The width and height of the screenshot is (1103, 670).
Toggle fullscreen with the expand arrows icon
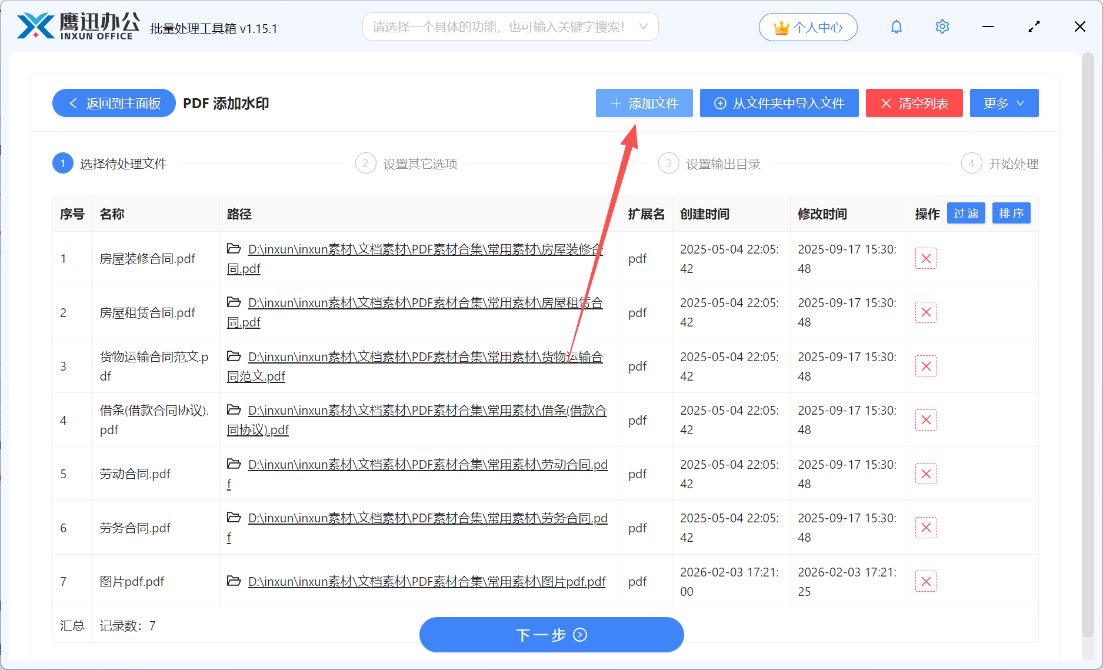[1034, 27]
